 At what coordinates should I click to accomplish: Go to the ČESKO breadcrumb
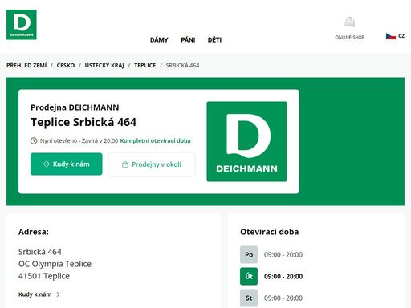click(x=66, y=65)
